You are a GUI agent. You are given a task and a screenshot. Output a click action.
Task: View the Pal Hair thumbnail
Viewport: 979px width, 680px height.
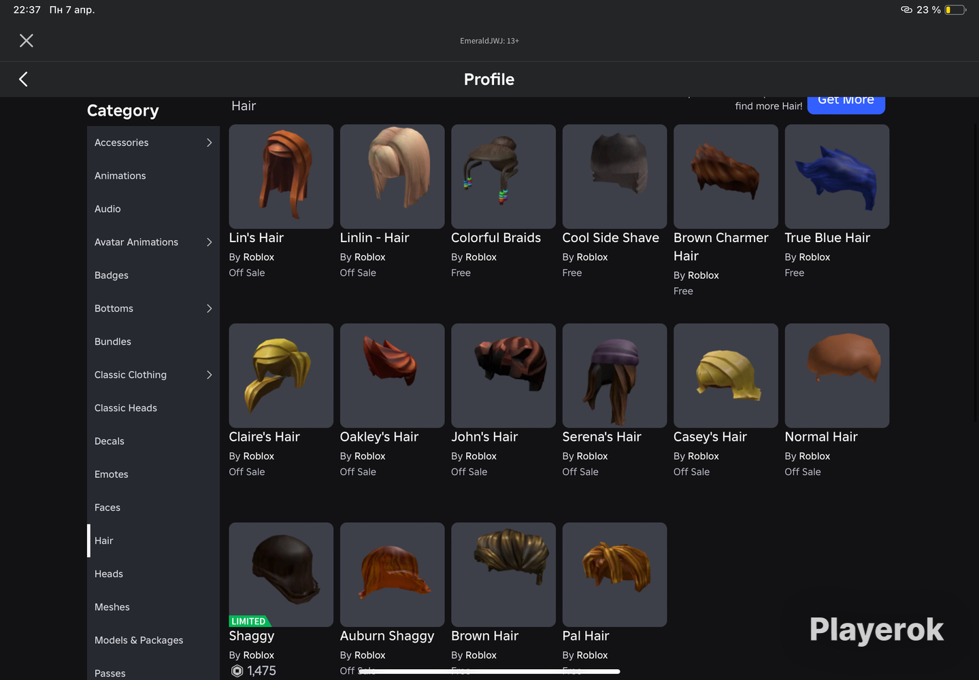614,575
